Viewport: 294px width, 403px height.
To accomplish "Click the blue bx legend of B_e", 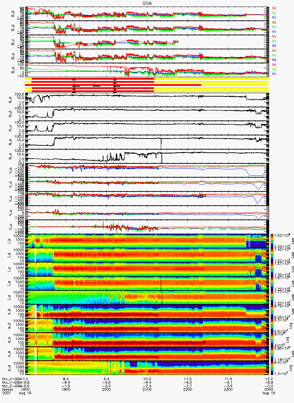I will coord(274,60).
